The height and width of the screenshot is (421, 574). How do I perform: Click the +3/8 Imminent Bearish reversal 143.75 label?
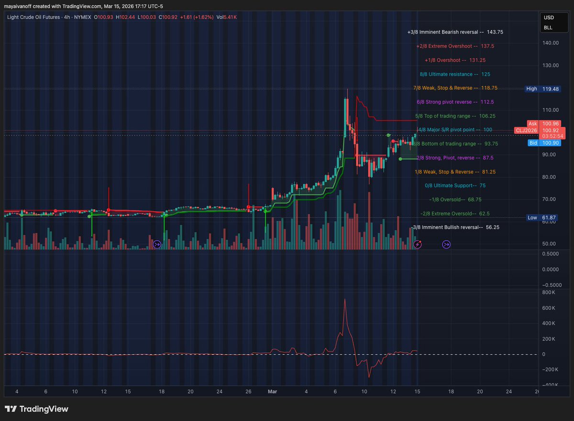tap(455, 32)
